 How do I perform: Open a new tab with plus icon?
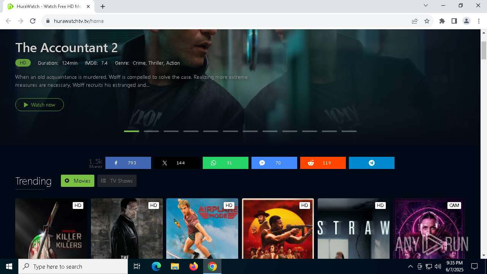[103, 6]
